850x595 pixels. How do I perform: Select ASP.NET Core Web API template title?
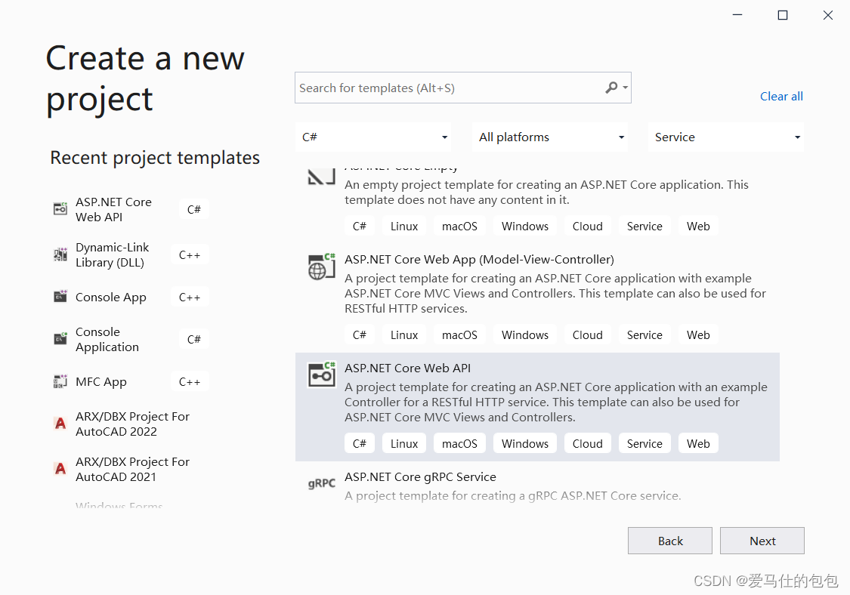click(408, 368)
